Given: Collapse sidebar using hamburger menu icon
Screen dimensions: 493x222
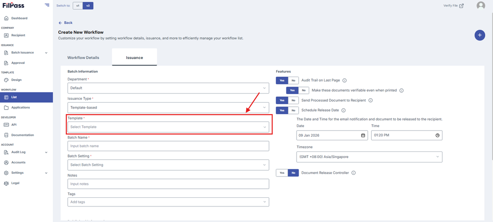Looking at the screenshot, I should 47,5.
